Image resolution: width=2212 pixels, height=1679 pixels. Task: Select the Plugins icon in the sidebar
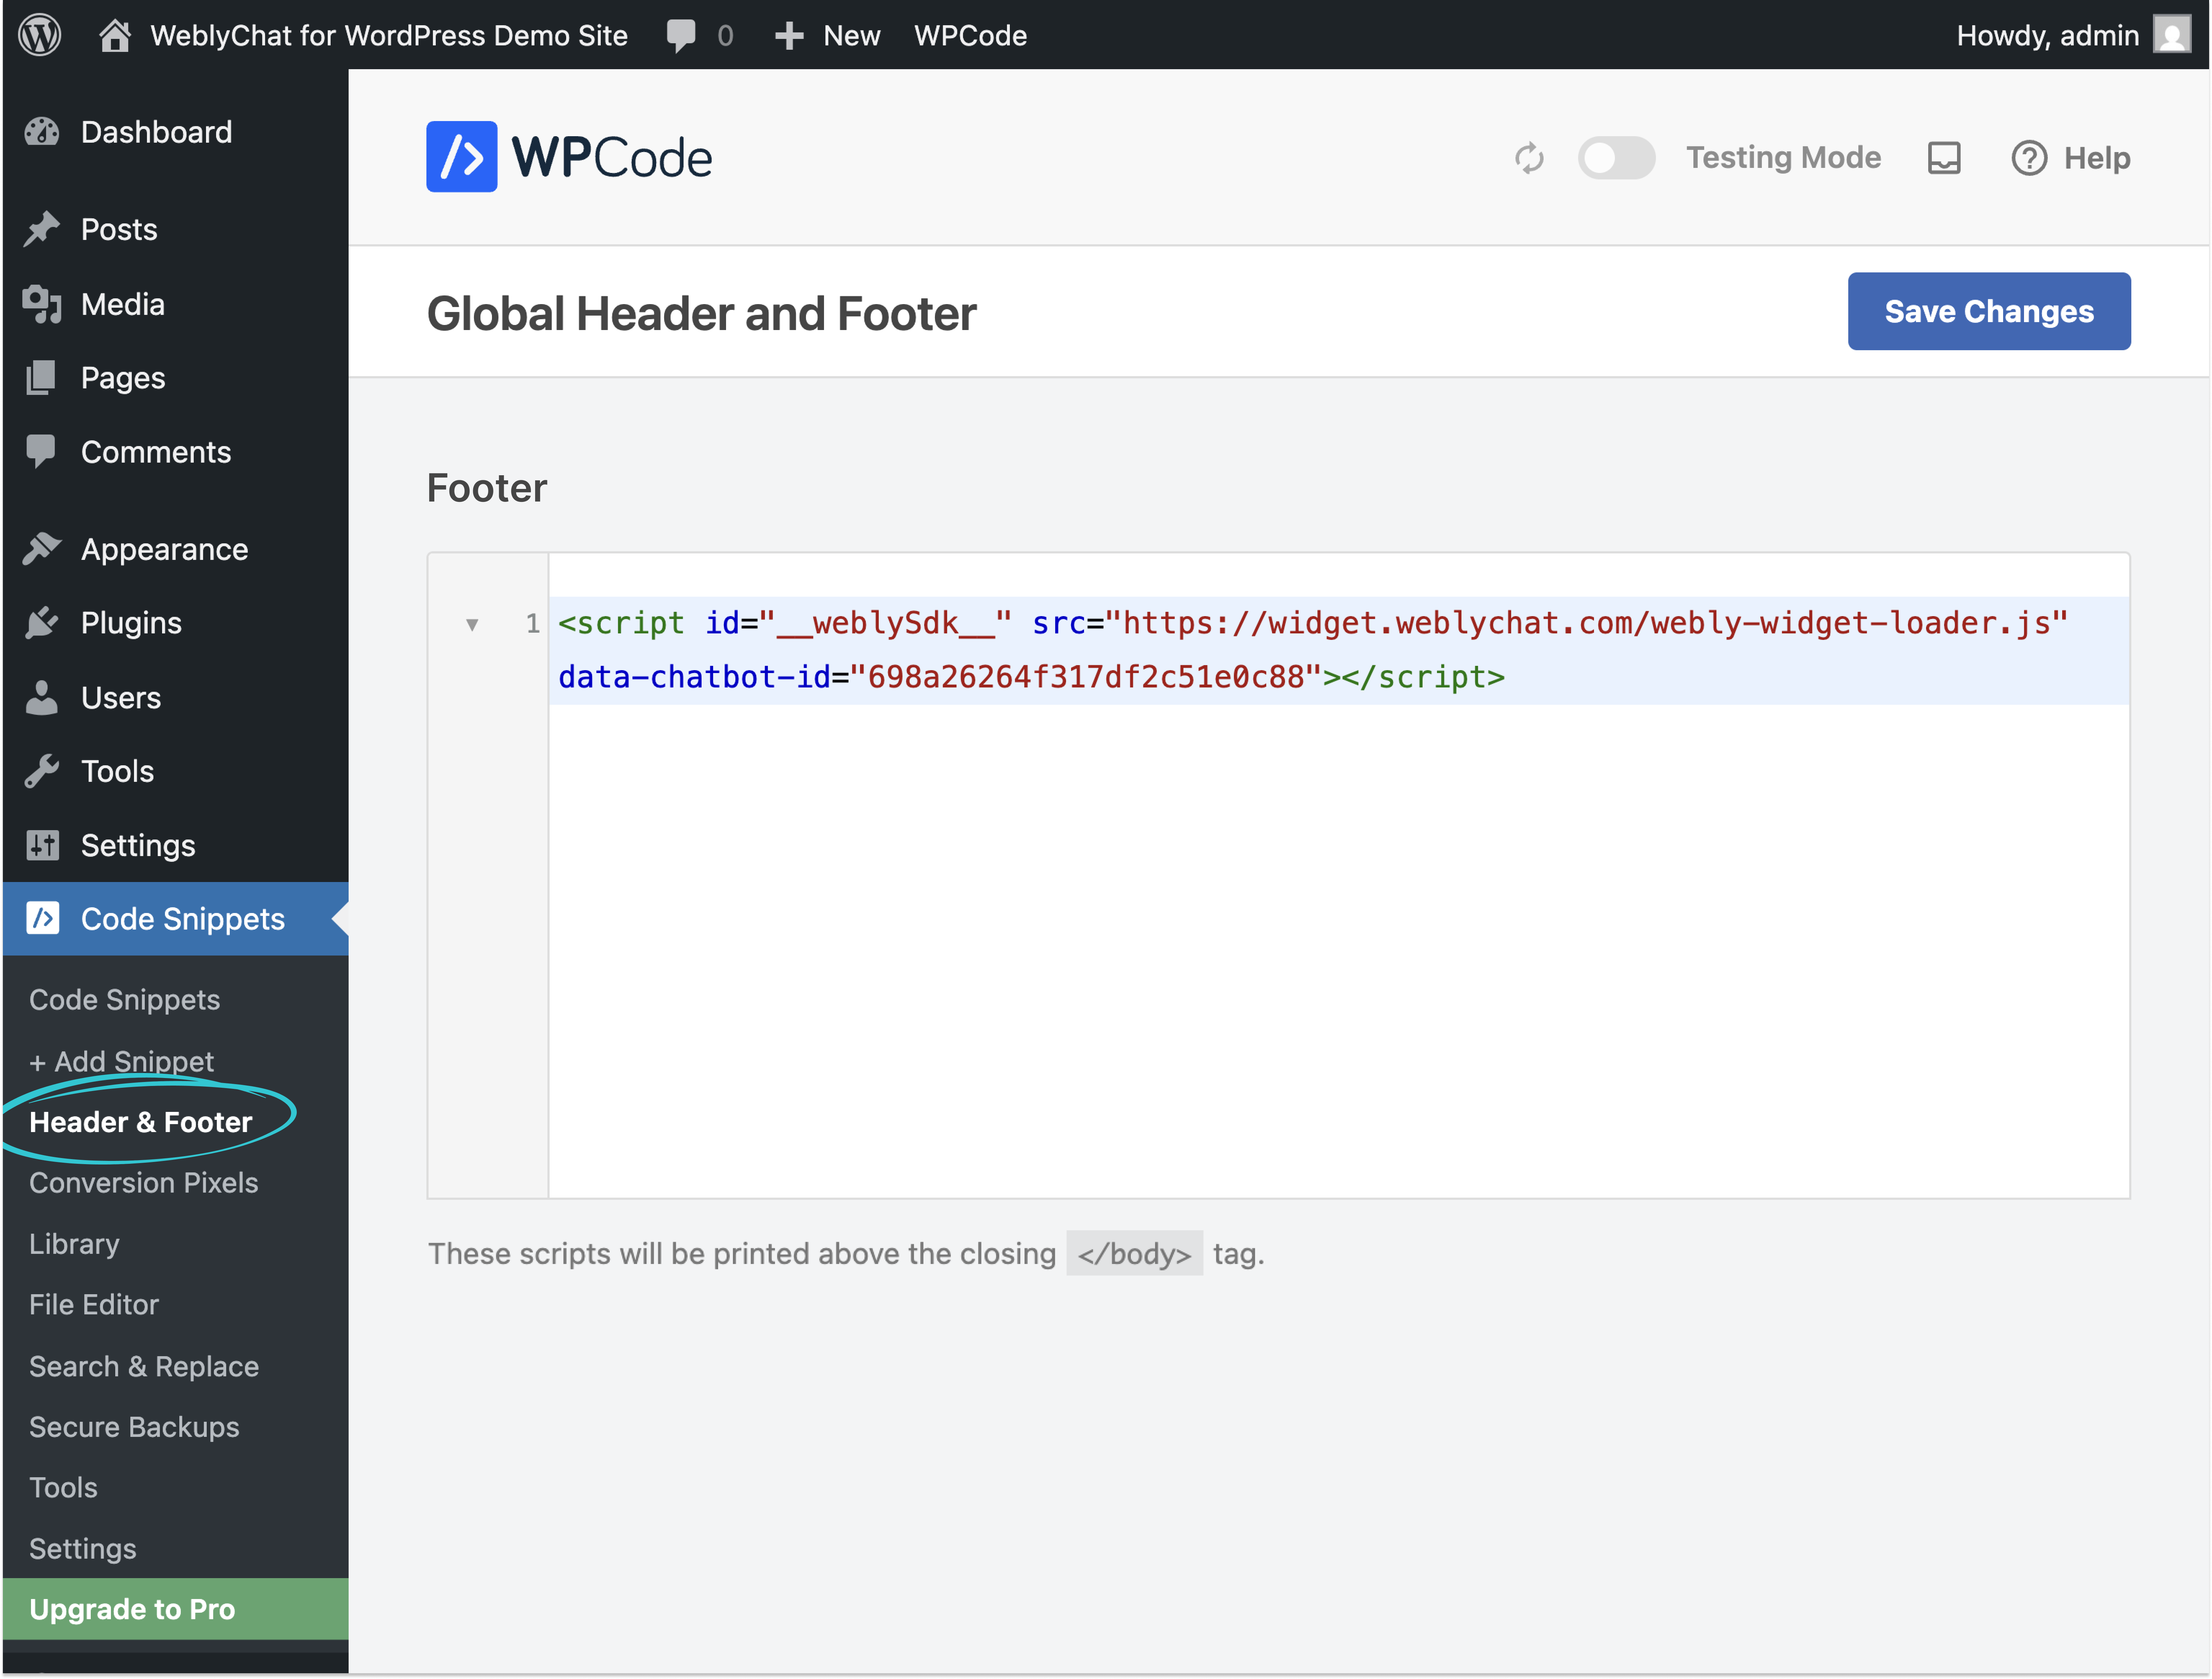point(42,622)
